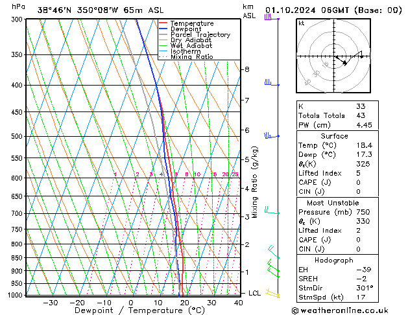Click the purple wind barb at 300 hPa
Image resolution: width=408 pixels, height=315 pixels.
pos(272,17)
